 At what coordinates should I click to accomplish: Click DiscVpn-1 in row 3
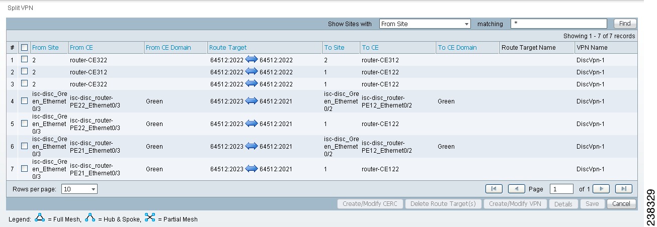[x=590, y=84]
